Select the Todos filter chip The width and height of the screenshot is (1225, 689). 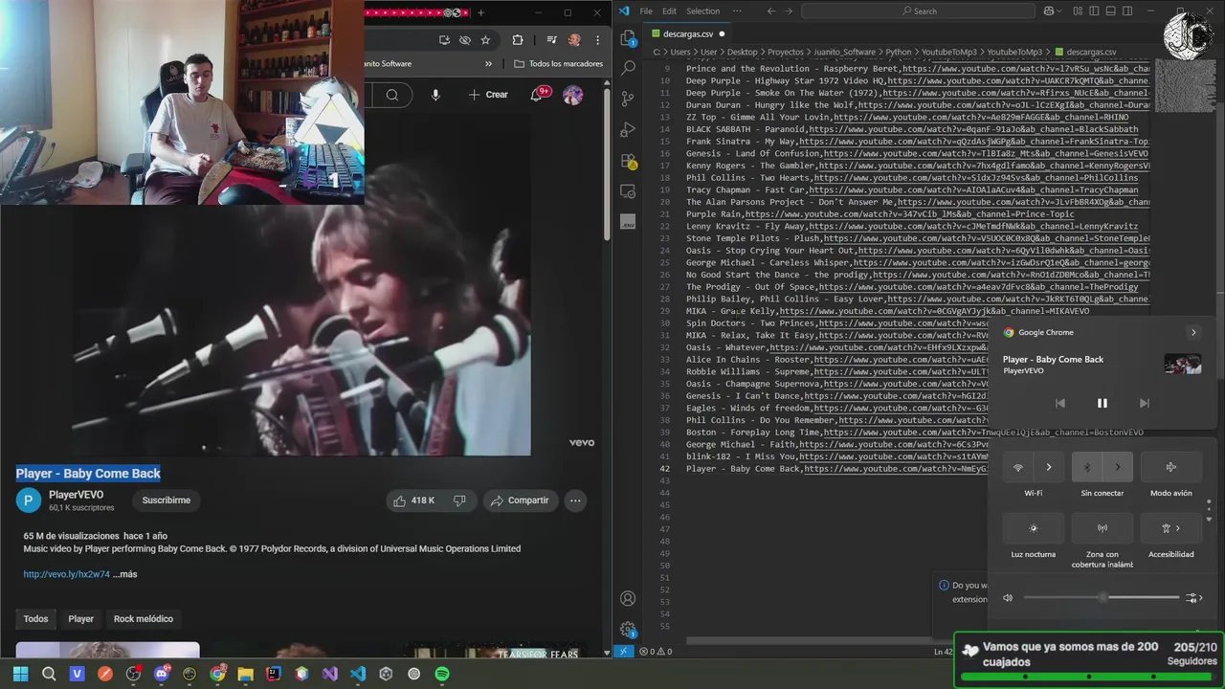(x=35, y=619)
